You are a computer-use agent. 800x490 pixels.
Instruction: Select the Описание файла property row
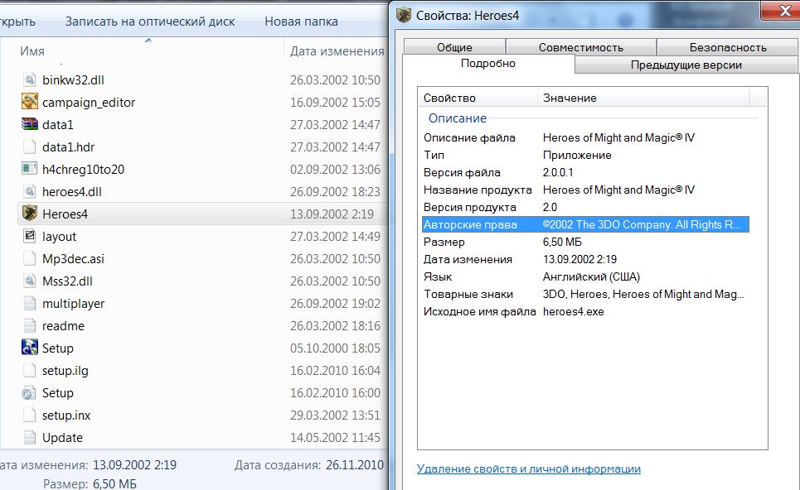pos(586,137)
